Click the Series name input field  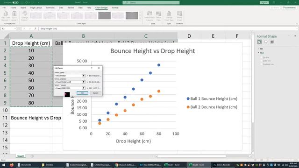(68, 76)
